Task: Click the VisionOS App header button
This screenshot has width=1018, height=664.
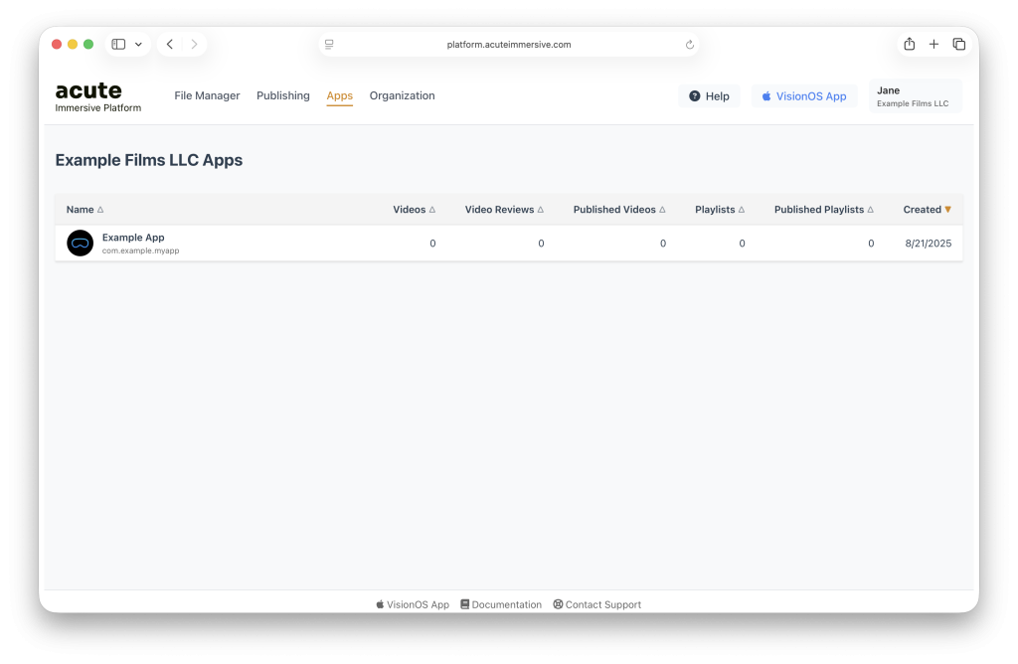Action: click(x=803, y=96)
